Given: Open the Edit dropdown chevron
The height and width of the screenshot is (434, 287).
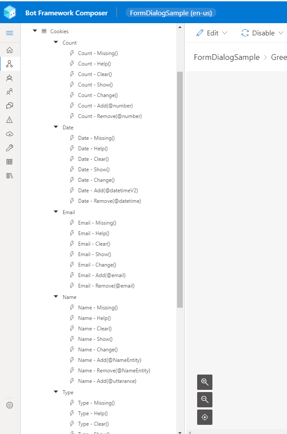Looking at the screenshot, I should tap(225, 33).
